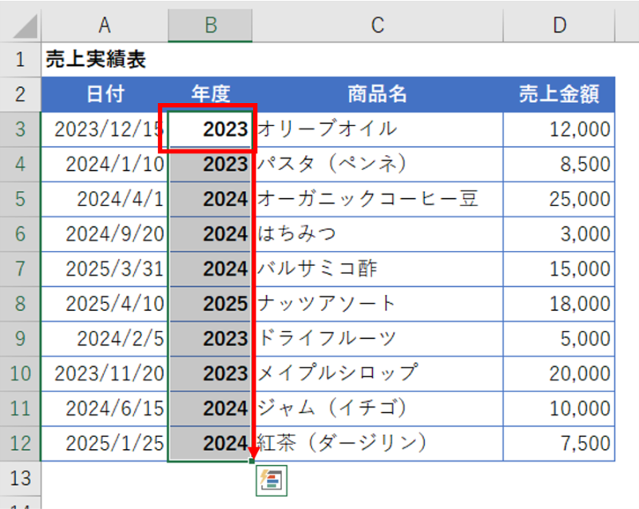Click the year cell in row 3
639x509 pixels.
(210, 129)
